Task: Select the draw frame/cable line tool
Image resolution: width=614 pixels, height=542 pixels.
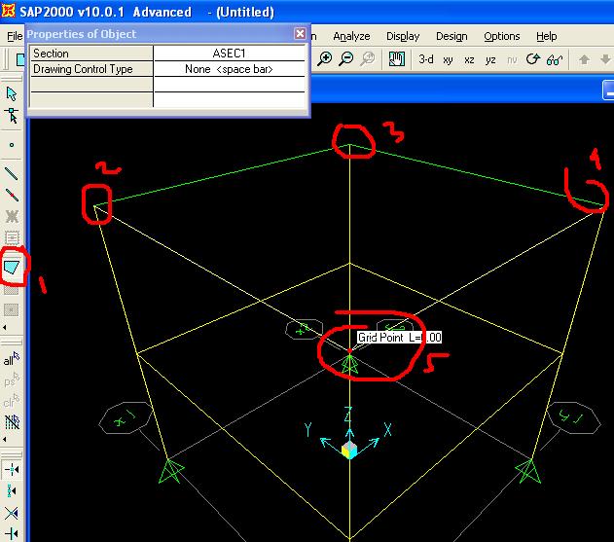Action: pyautogui.click(x=12, y=173)
